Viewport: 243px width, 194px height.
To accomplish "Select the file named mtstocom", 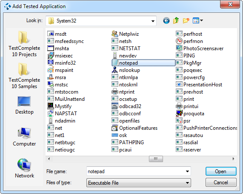I will 63,92.
